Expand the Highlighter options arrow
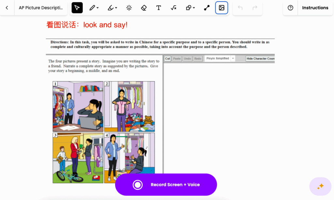This screenshot has width=334, height=200. tap(116, 8)
